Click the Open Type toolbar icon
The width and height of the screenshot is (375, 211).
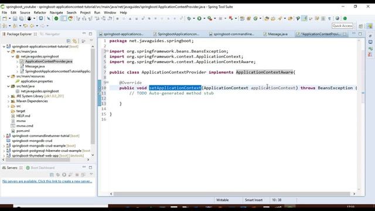pos(267,18)
